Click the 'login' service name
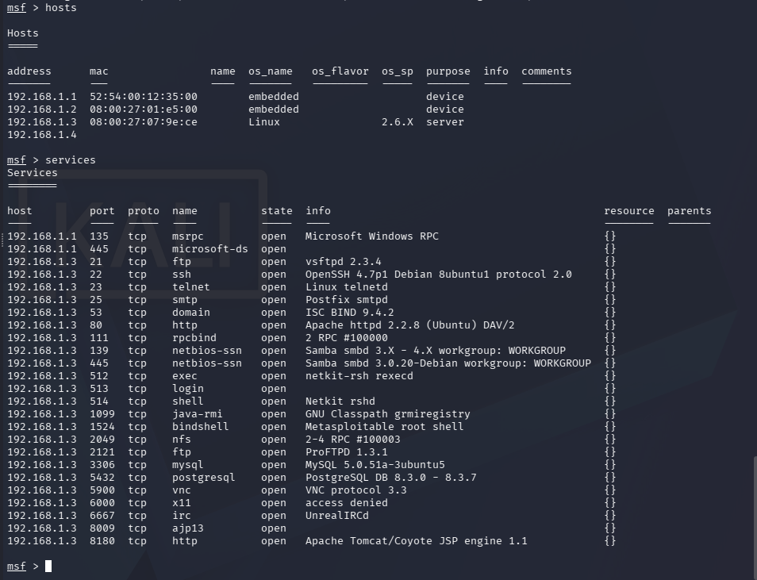Viewport: 757px width, 580px height. (x=188, y=389)
